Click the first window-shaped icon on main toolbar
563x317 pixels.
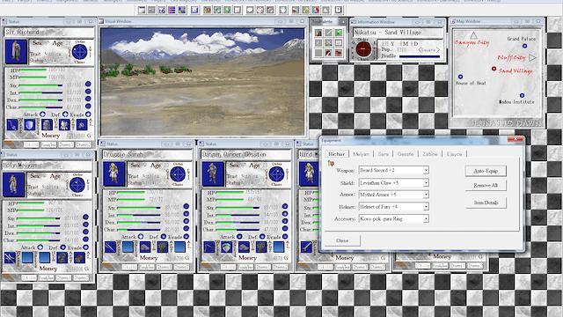coord(142,10)
